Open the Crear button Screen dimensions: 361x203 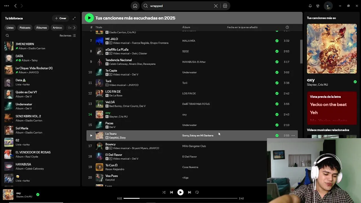click(61, 18)
